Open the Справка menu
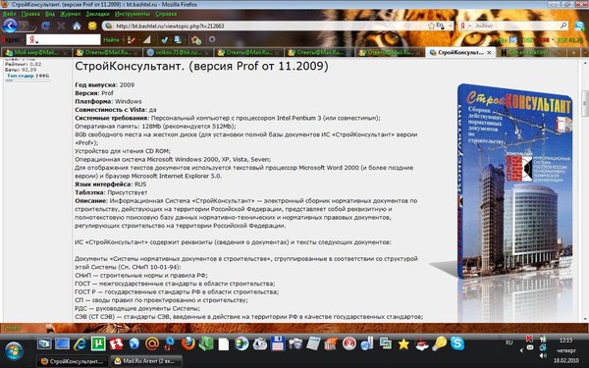Screen dimensions: 589x368 166,14
